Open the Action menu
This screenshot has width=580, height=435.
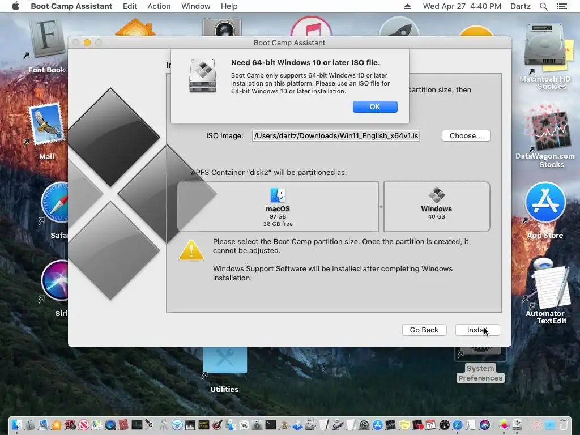point(159,6)
